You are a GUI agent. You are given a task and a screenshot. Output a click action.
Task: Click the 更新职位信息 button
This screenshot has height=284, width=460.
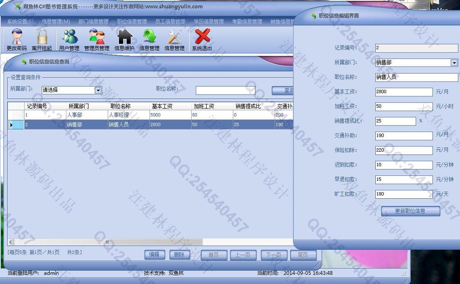(x=410, y=211)
